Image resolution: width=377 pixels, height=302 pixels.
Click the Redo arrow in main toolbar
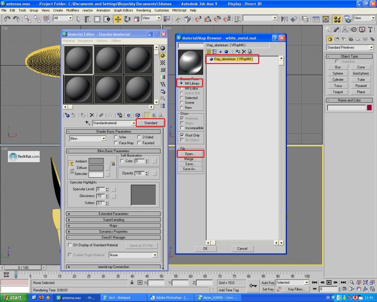(x=16, y=19)
